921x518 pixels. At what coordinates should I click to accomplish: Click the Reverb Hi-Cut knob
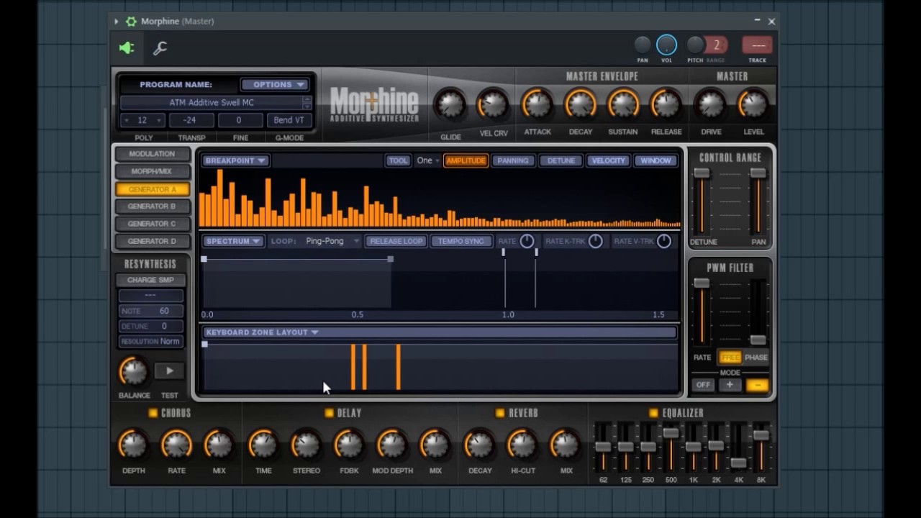coord(522,445)
